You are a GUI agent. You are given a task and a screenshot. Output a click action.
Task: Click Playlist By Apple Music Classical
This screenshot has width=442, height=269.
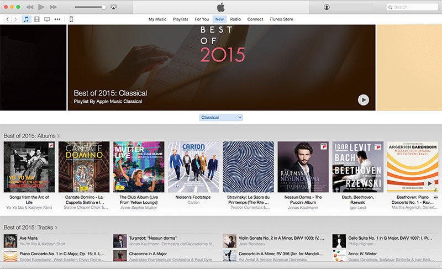[108, 102]
